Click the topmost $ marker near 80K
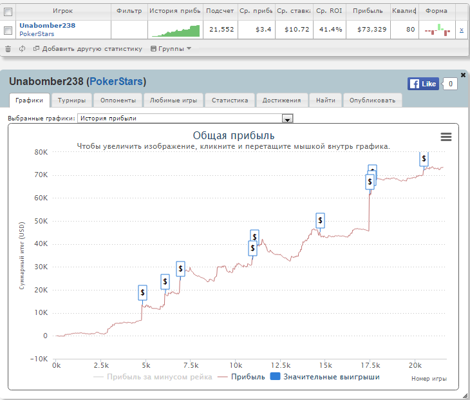 [x=424, y=158]
